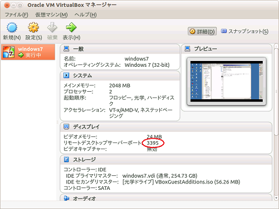Click the コントローラー: IDE line
Image resolution: width=279 pixels, height=209 pixels.
85,170
